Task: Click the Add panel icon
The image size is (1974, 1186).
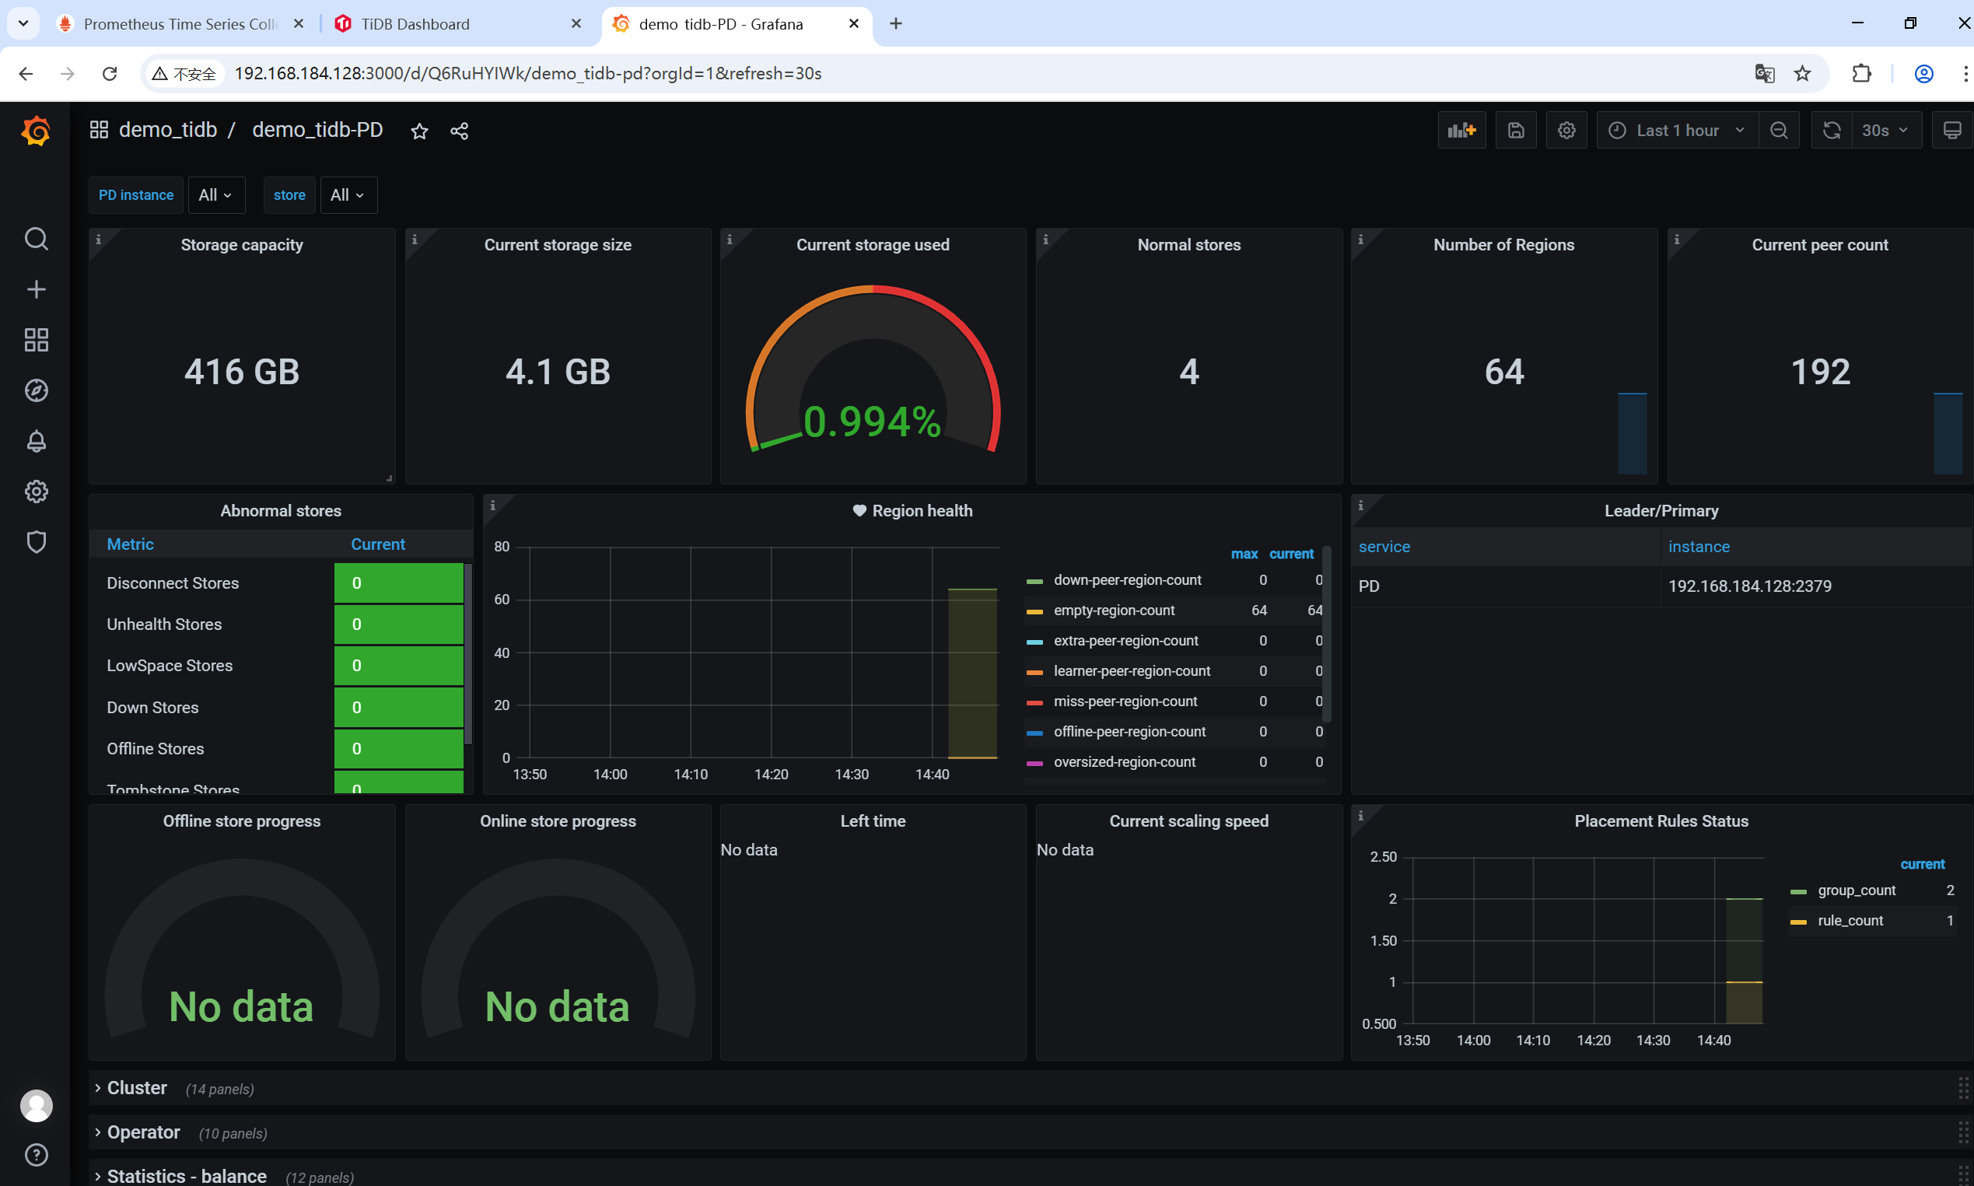Action: pyautogui.click(x=1461, y=131)
